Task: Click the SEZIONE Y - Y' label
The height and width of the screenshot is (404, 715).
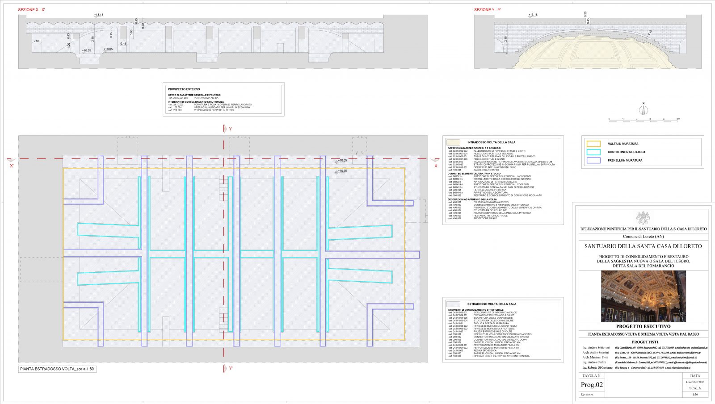Action: tap(487, 10)
